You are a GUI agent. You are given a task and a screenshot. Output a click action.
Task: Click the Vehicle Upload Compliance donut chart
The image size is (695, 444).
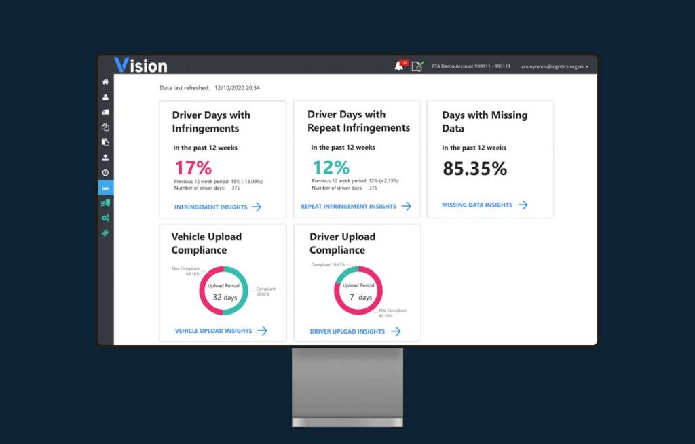tap(223, 290)
